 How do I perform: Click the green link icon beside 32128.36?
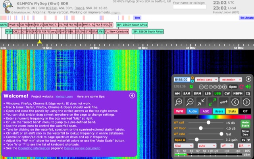191,86
